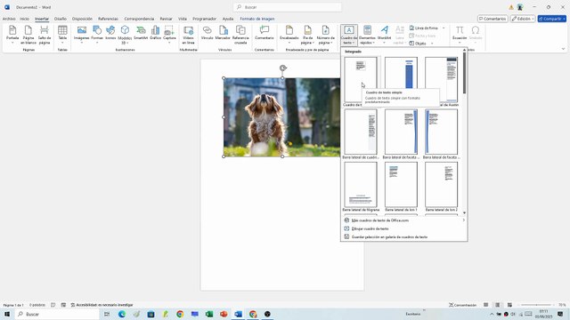Click the Iconos insert button

pos(110,33)
